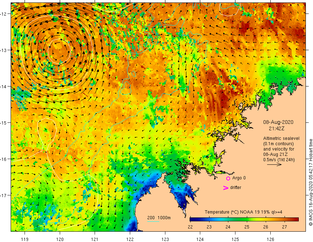The width and height of the screenshot is (313, 242).
Task: Click latitude axis label -12
Action: [4, 14]
